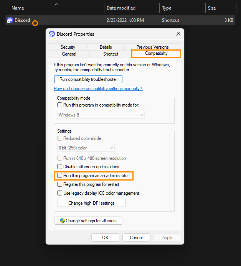This screenshot has height=266, width=241.
Task: Open How do I choose compatibility settings manually link
Action: [x=98, y=89]
